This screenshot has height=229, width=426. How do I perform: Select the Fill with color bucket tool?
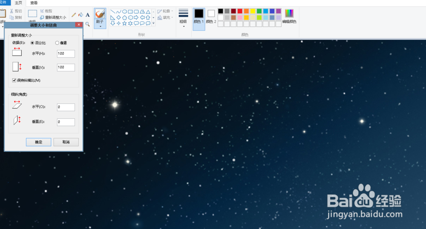point(81,14)
